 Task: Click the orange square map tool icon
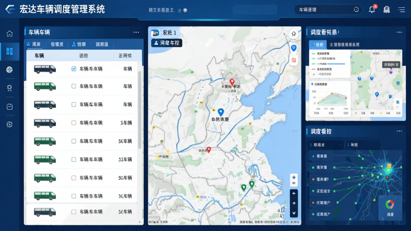[x=294, y=60]
